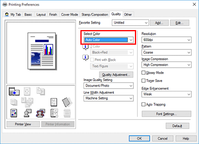Click the info icon beside 2 Color
Viewport: 199px width, 144px height.
pos(86,47)
